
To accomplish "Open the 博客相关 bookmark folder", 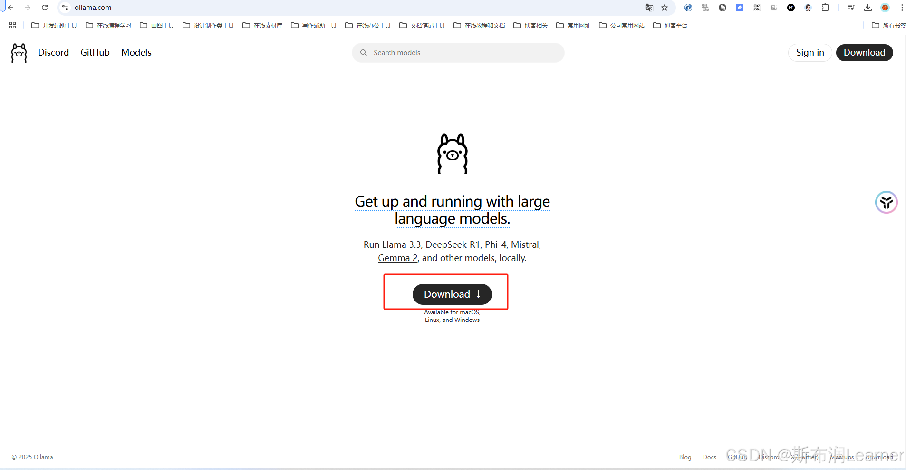I will pos(530,25).
